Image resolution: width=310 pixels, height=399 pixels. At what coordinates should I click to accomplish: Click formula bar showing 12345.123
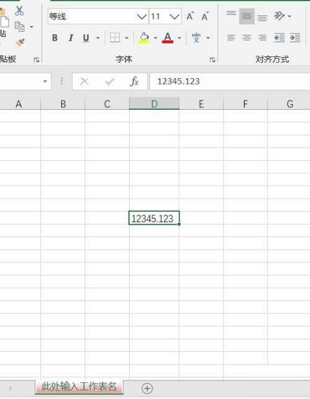point(230,81)
